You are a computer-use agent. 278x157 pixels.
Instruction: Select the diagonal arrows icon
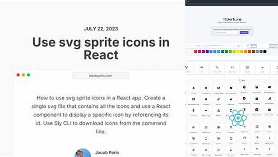pyautogui.click(x=218, y=99)
